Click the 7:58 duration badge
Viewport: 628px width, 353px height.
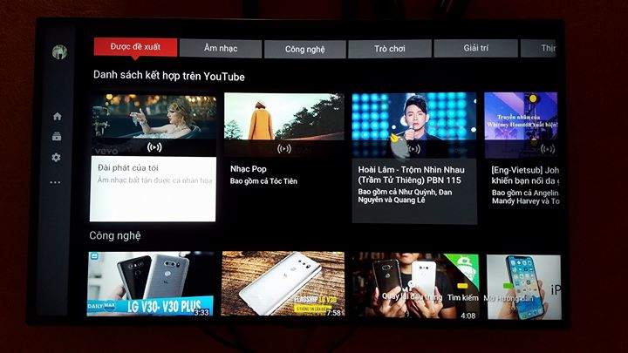click(333, 312)
